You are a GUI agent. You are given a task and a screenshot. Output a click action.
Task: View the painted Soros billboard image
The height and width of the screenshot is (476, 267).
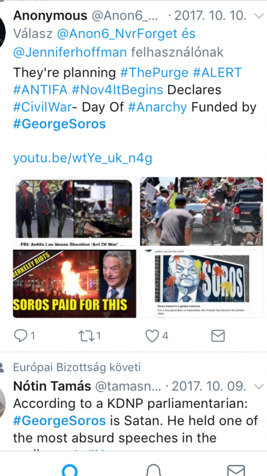click(202, 283)
